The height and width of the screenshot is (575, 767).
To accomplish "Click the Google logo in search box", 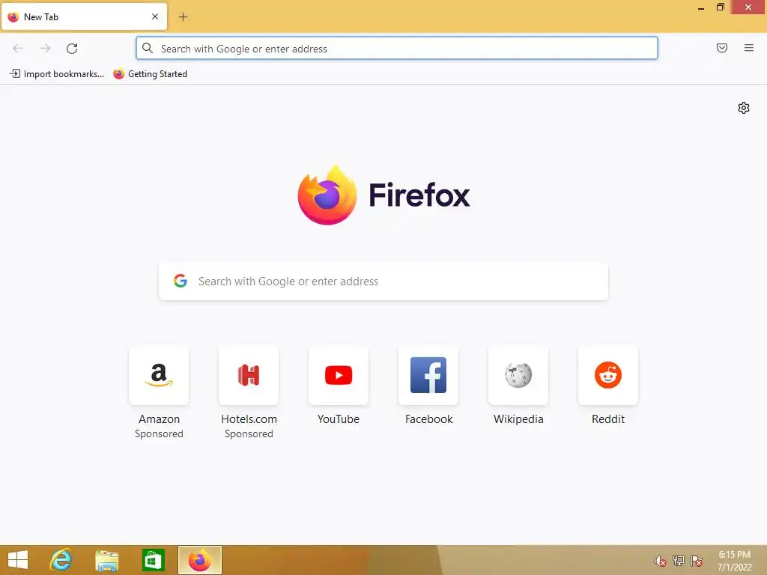I will [x=181, y=281].
